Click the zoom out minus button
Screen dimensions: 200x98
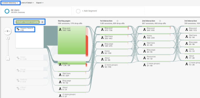(8, 59)
